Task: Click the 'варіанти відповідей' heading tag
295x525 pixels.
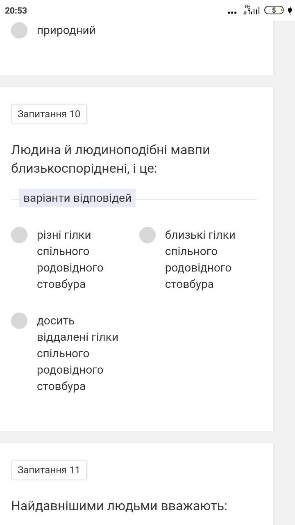Action: click(77, 198)
